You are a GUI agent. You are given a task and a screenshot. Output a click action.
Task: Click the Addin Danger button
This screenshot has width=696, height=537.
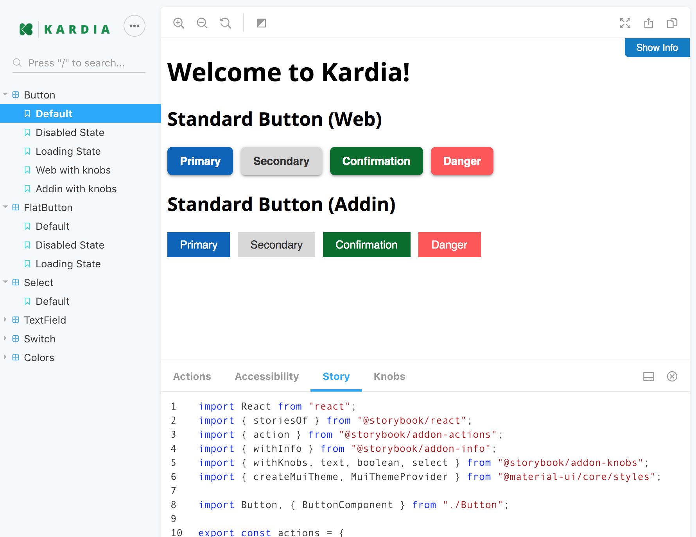pyautogui.click(x=450, y=245)
